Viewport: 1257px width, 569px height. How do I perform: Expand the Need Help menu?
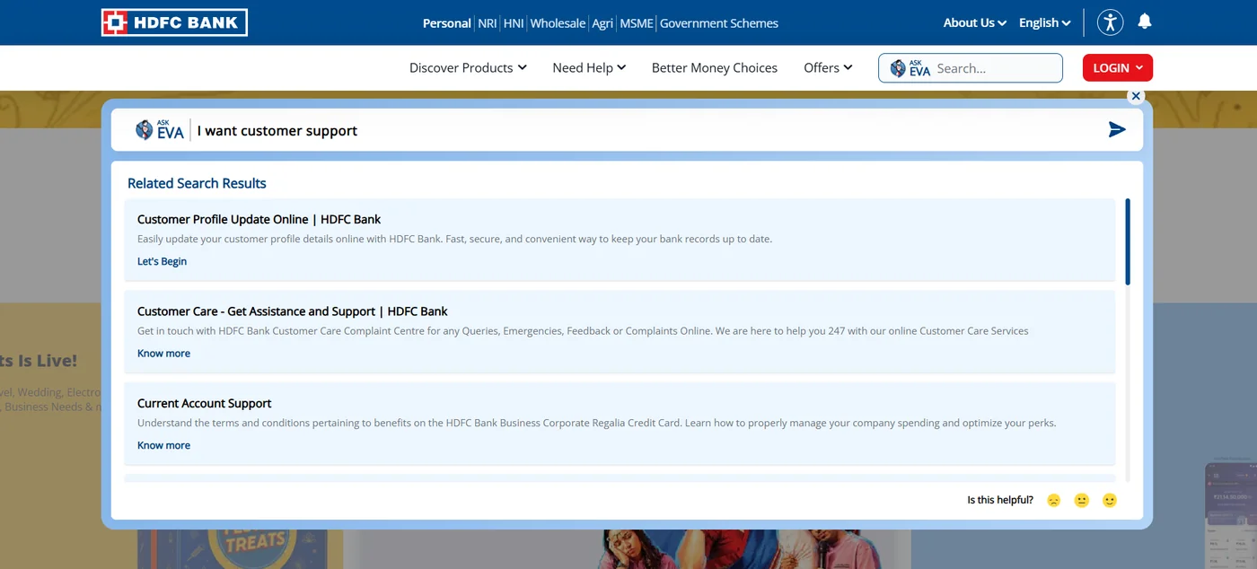pos(589,68)
